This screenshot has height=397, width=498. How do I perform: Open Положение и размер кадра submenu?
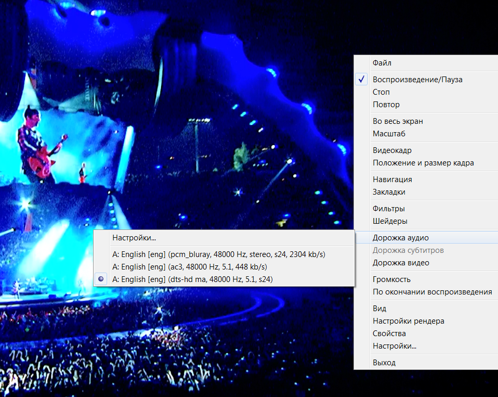[423, 163]
